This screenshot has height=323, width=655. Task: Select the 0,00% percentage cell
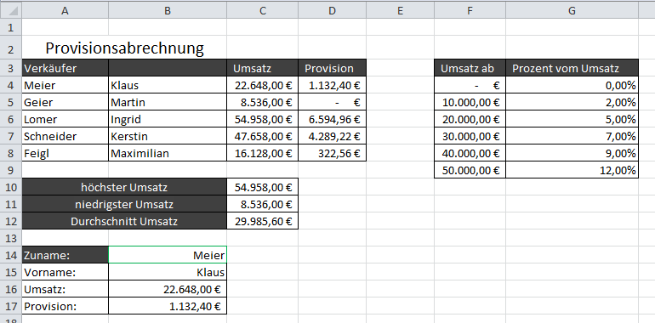click(572, 85)
